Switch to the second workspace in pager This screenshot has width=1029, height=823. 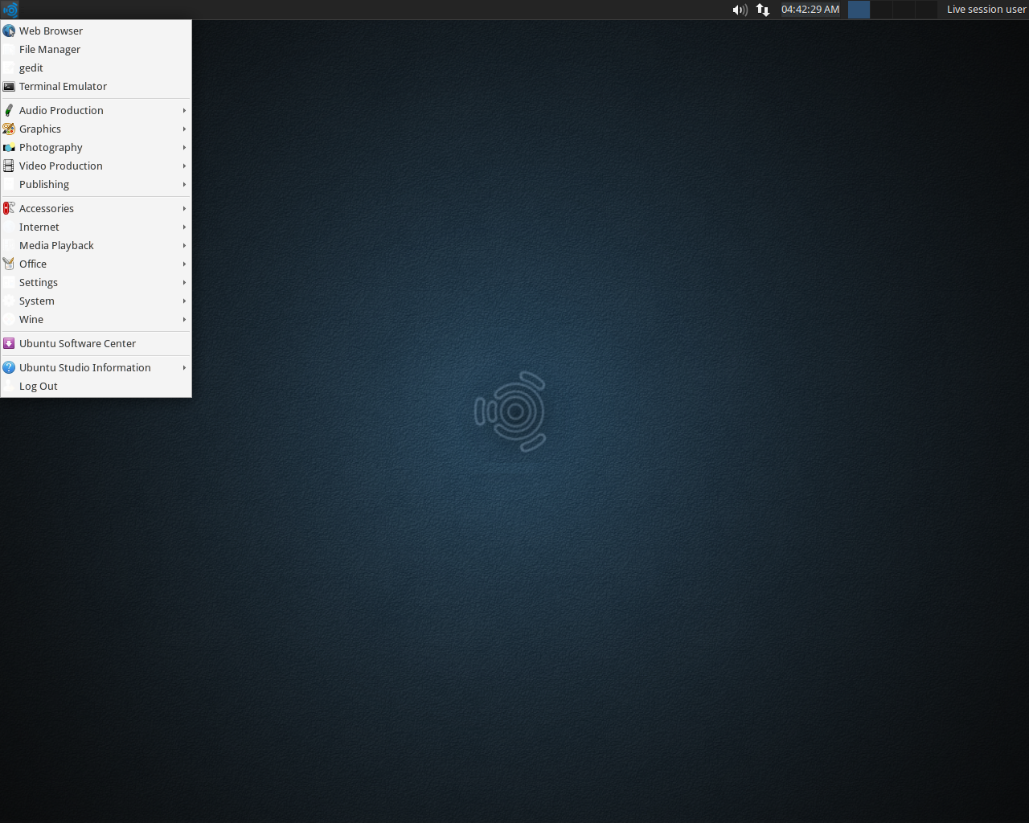[x=881, y=10]
